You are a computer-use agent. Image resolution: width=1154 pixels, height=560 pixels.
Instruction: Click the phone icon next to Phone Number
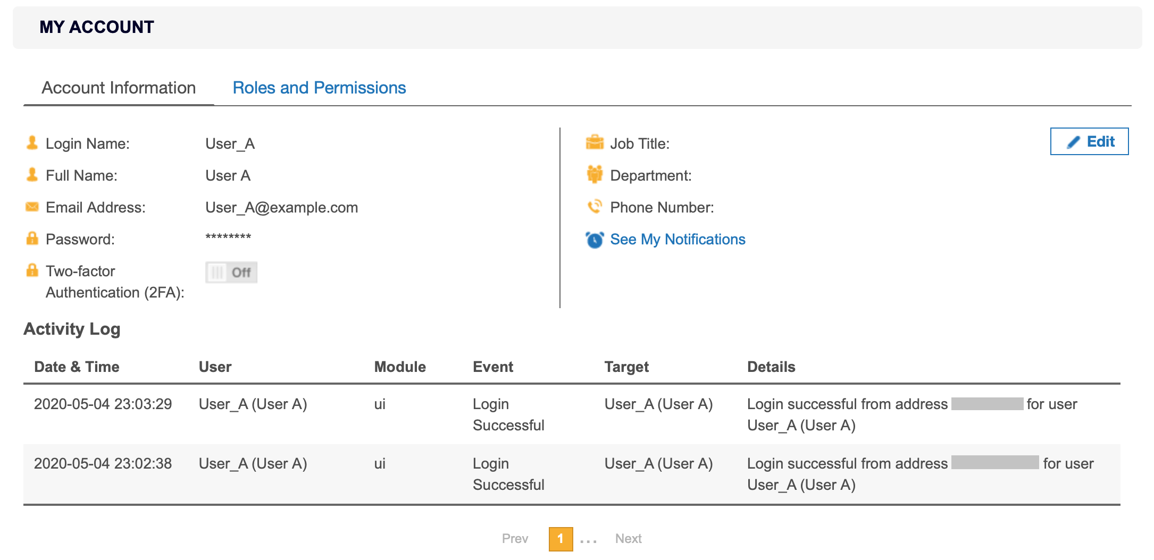(x=595, y=206)
